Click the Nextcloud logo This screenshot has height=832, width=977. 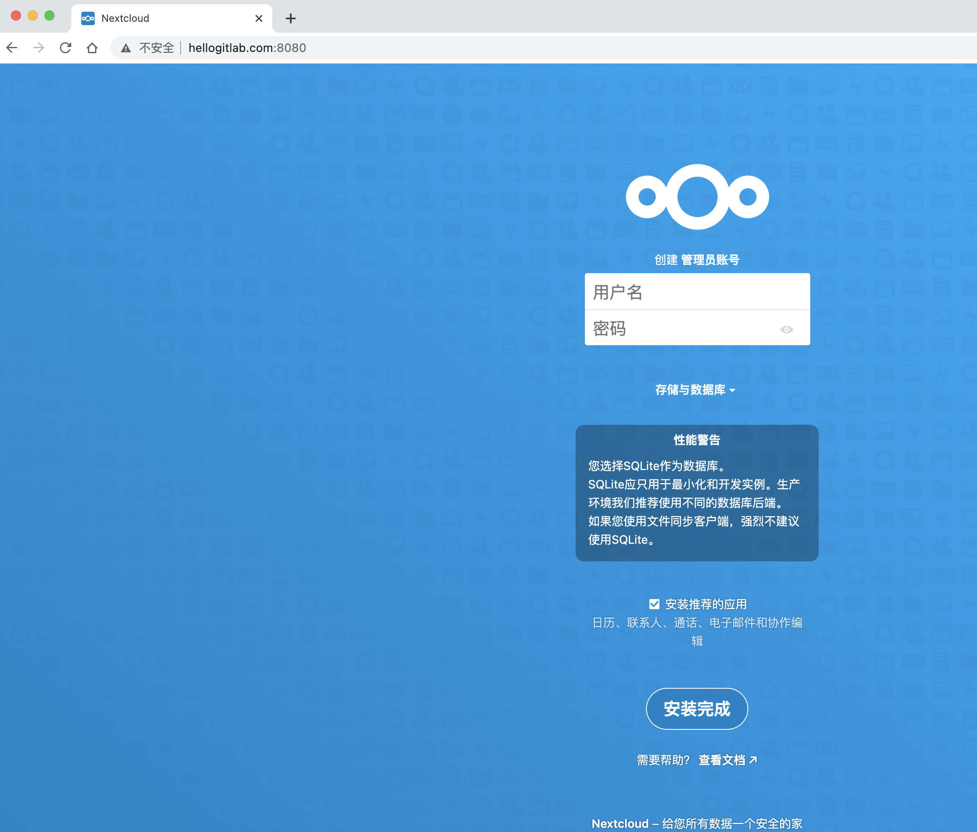[x=698, y=197]
